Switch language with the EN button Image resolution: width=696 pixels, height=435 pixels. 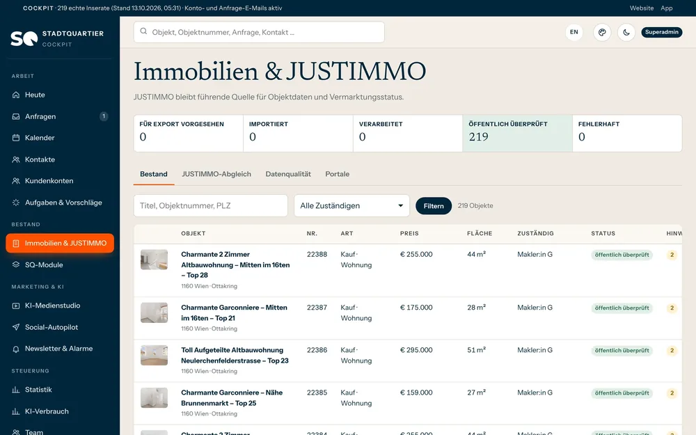[x=574, y=32]
